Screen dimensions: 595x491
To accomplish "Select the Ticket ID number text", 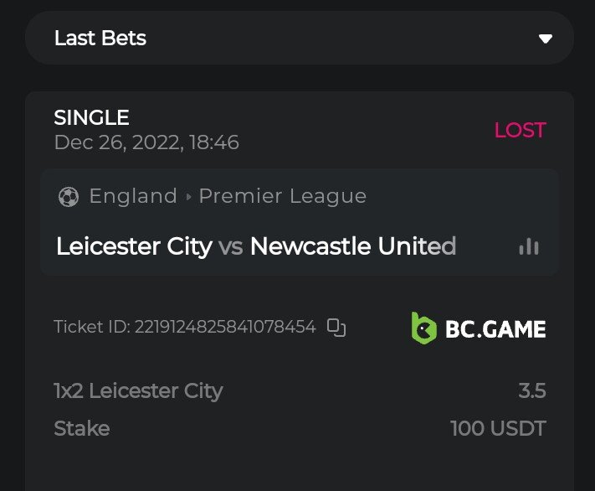I will tap(225, 327).
